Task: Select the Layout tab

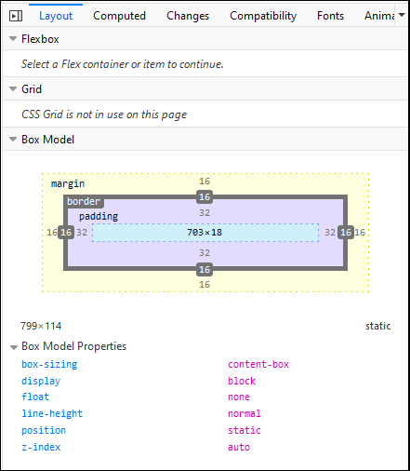Action: 56,16
